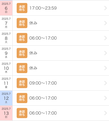Open the 承認待ち badge for July 6
This screenshot has height=121, width=109.
click(22, 8)
